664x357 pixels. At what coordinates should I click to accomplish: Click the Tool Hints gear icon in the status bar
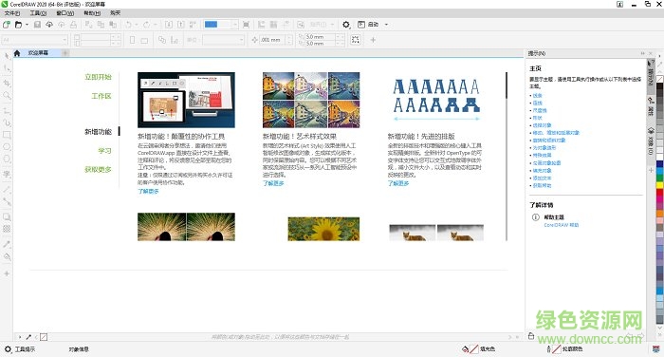pyautogui.click(x=8, y=349)
